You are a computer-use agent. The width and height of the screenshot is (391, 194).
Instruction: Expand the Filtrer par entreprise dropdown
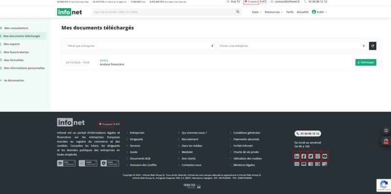tap(140, 46)
